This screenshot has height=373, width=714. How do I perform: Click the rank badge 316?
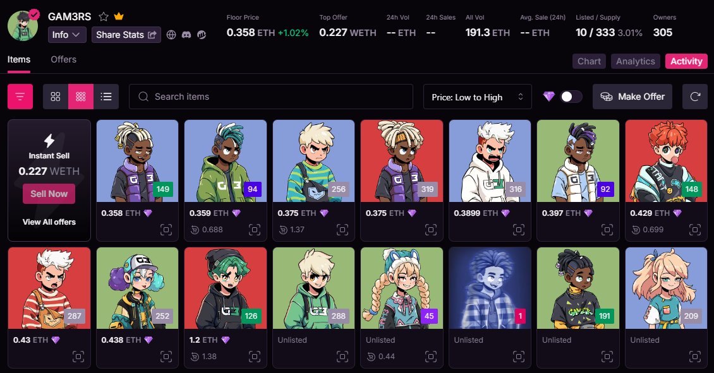tap(515, 189)
